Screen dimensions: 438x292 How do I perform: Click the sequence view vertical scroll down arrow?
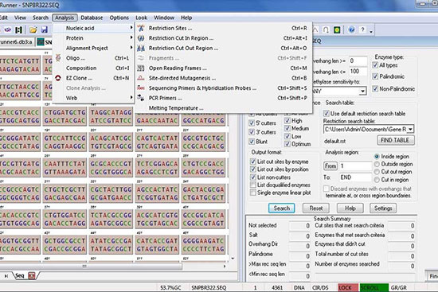(x=233, y=259)
